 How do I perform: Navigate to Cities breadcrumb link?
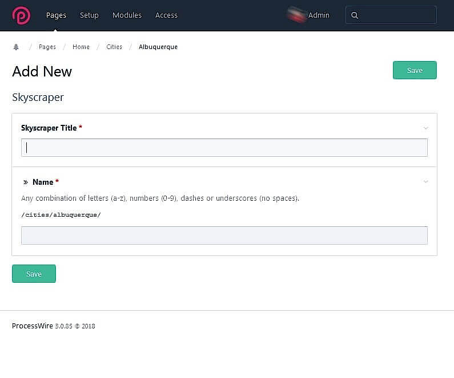pyautogui.click(x=114, y=47)
